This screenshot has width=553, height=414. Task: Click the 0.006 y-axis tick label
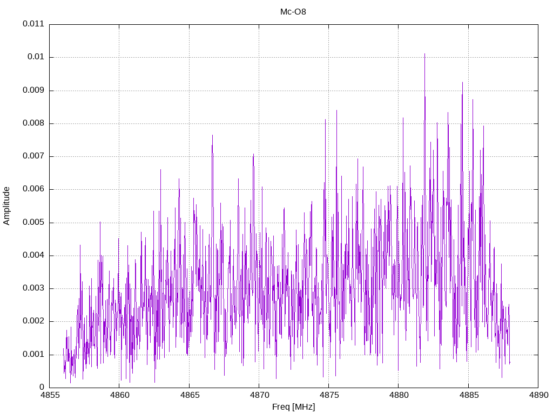point(33,189)
